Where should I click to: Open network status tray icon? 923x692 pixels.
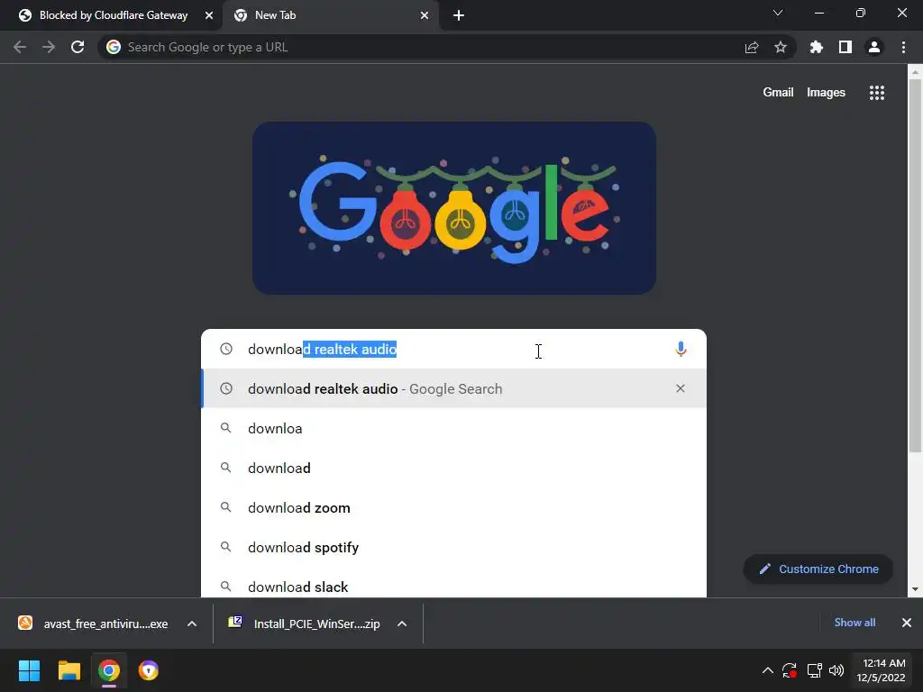click(x=815, y=670)
